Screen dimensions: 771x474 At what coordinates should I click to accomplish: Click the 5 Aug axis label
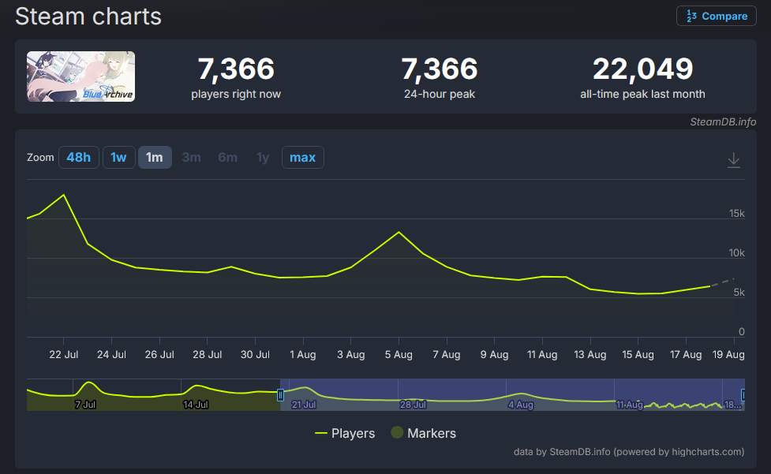(399, 355)
